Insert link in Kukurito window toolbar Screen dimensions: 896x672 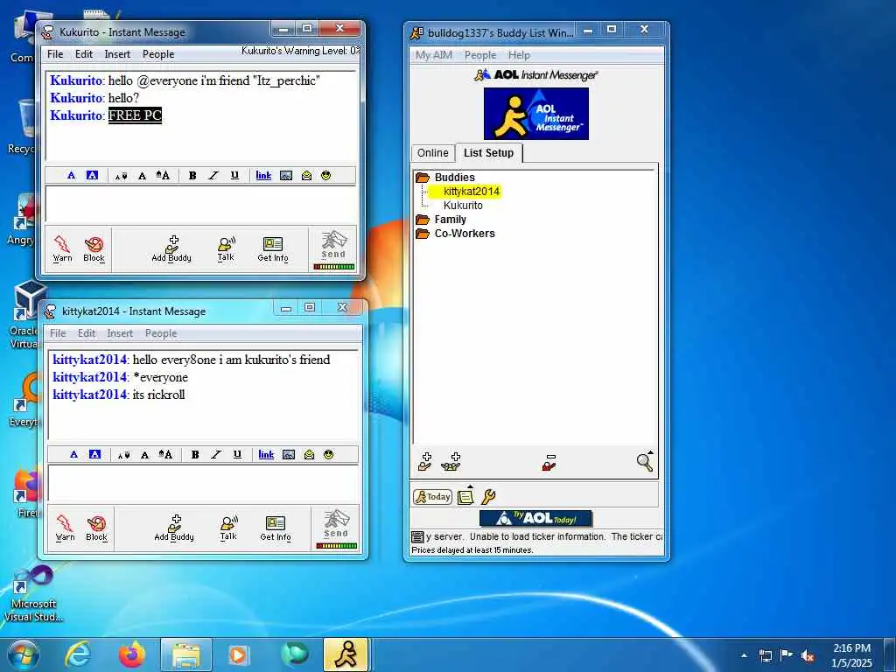point(263,175)
